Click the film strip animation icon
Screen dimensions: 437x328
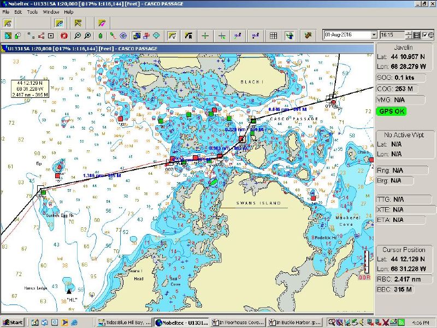(x=417, y=35)
